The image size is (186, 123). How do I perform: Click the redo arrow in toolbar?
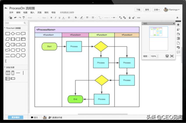19,18
